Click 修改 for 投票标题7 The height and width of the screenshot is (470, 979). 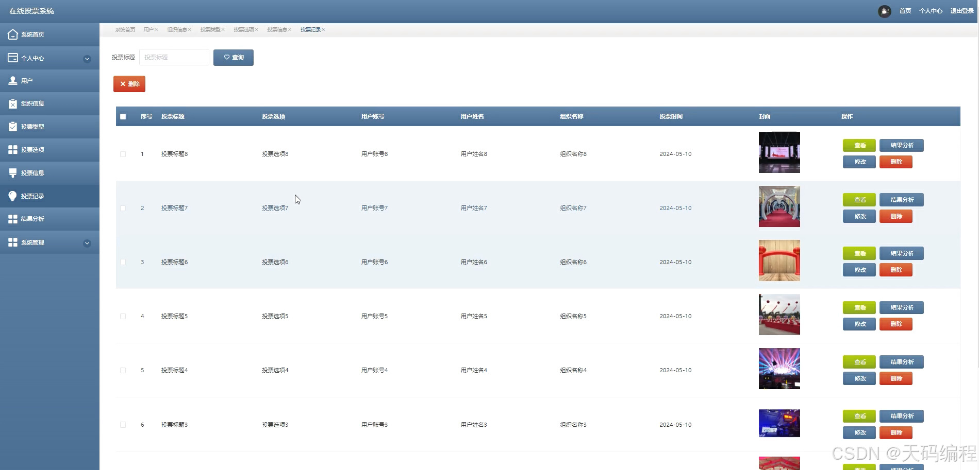coord(859,216)
